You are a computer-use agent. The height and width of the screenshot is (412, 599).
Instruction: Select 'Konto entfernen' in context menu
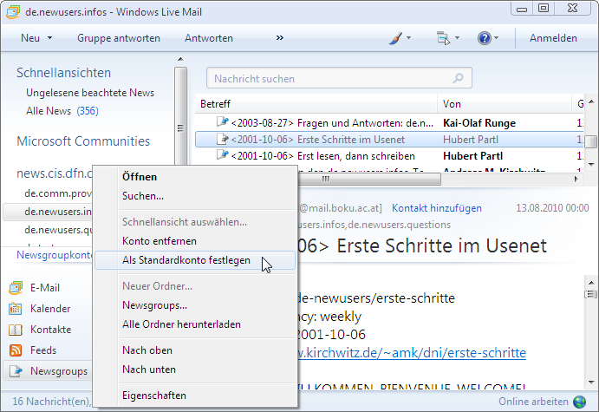(160, 241)
